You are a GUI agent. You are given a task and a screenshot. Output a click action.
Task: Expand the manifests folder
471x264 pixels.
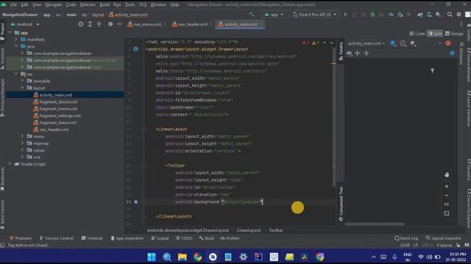(x=16, y=40)
